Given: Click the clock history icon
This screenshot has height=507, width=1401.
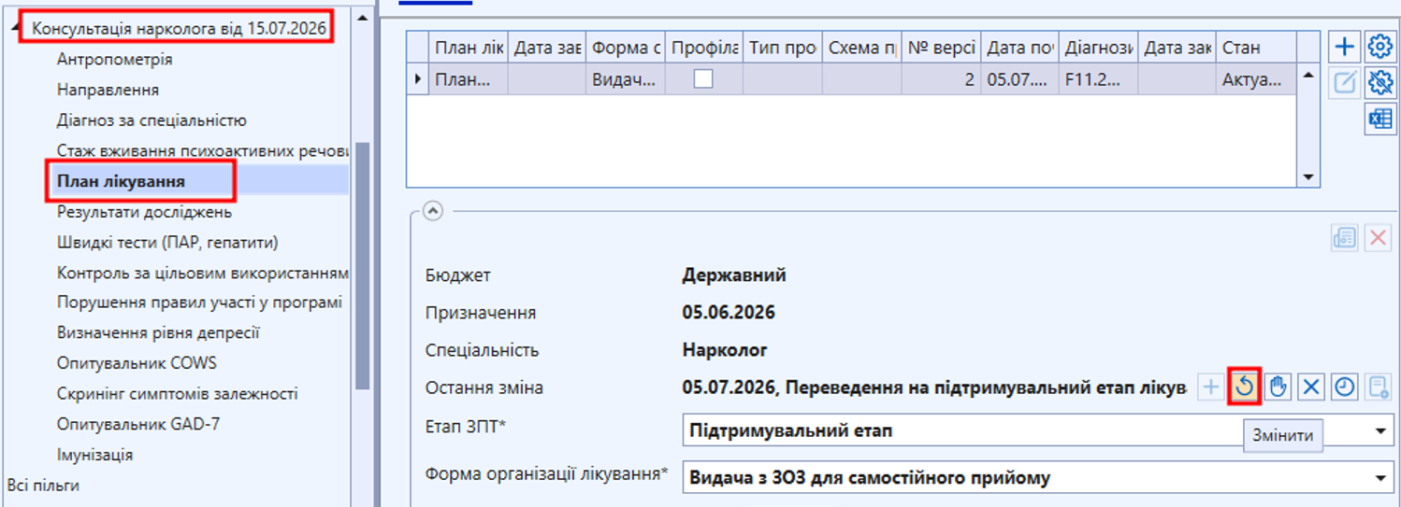Looking at the screenshot, I should [x=1344, y=387].
